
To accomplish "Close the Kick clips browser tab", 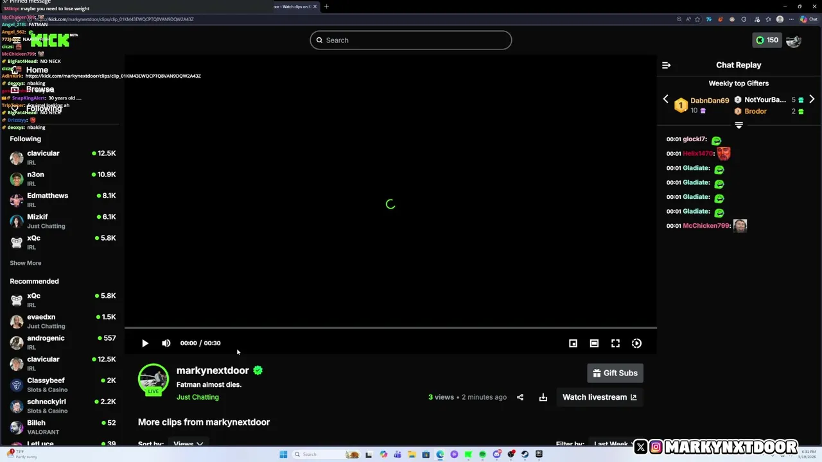I will (x=315, y=6).
